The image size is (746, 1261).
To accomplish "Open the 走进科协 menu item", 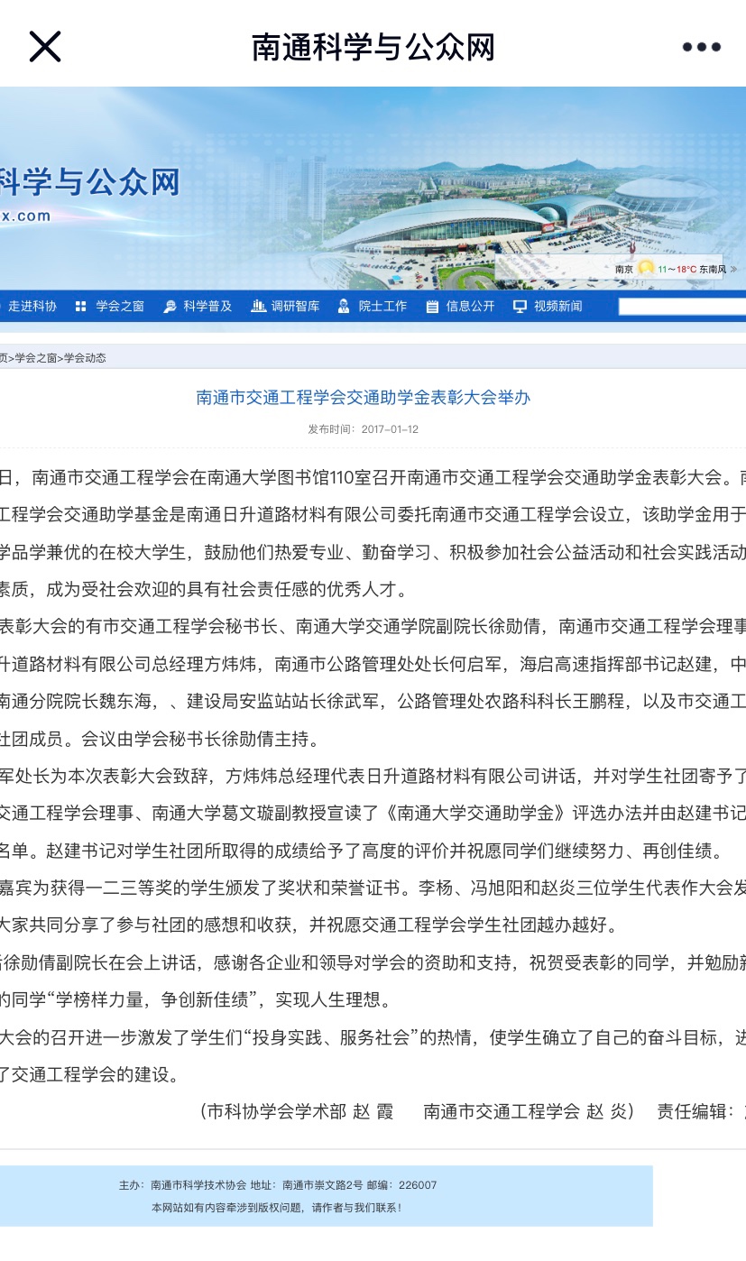I will (32, 307).
